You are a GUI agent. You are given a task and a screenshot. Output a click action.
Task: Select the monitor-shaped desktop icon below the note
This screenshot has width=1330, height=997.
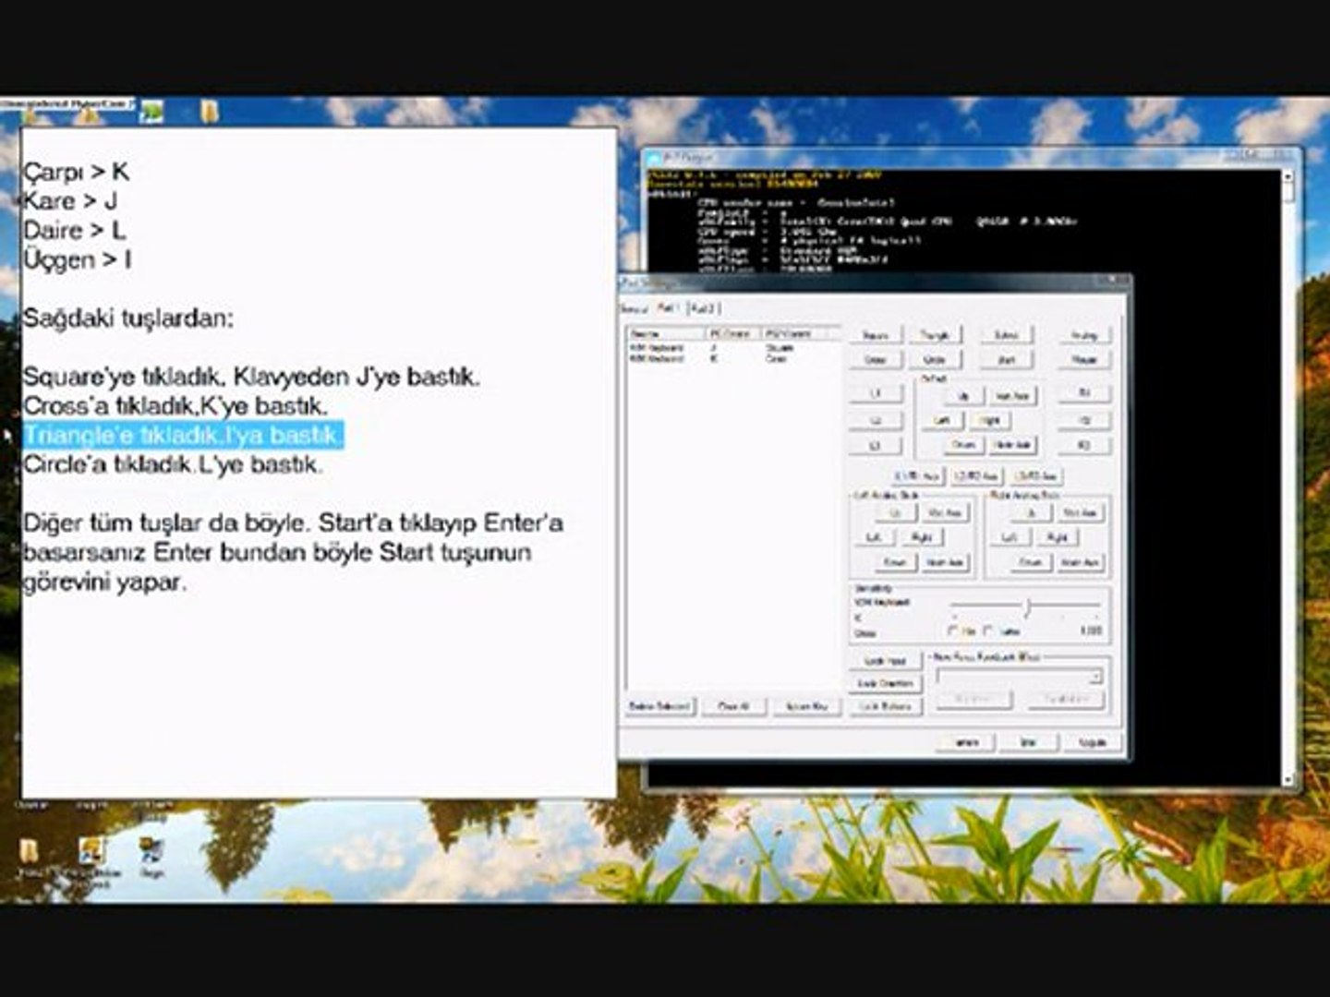pos(151,851)
